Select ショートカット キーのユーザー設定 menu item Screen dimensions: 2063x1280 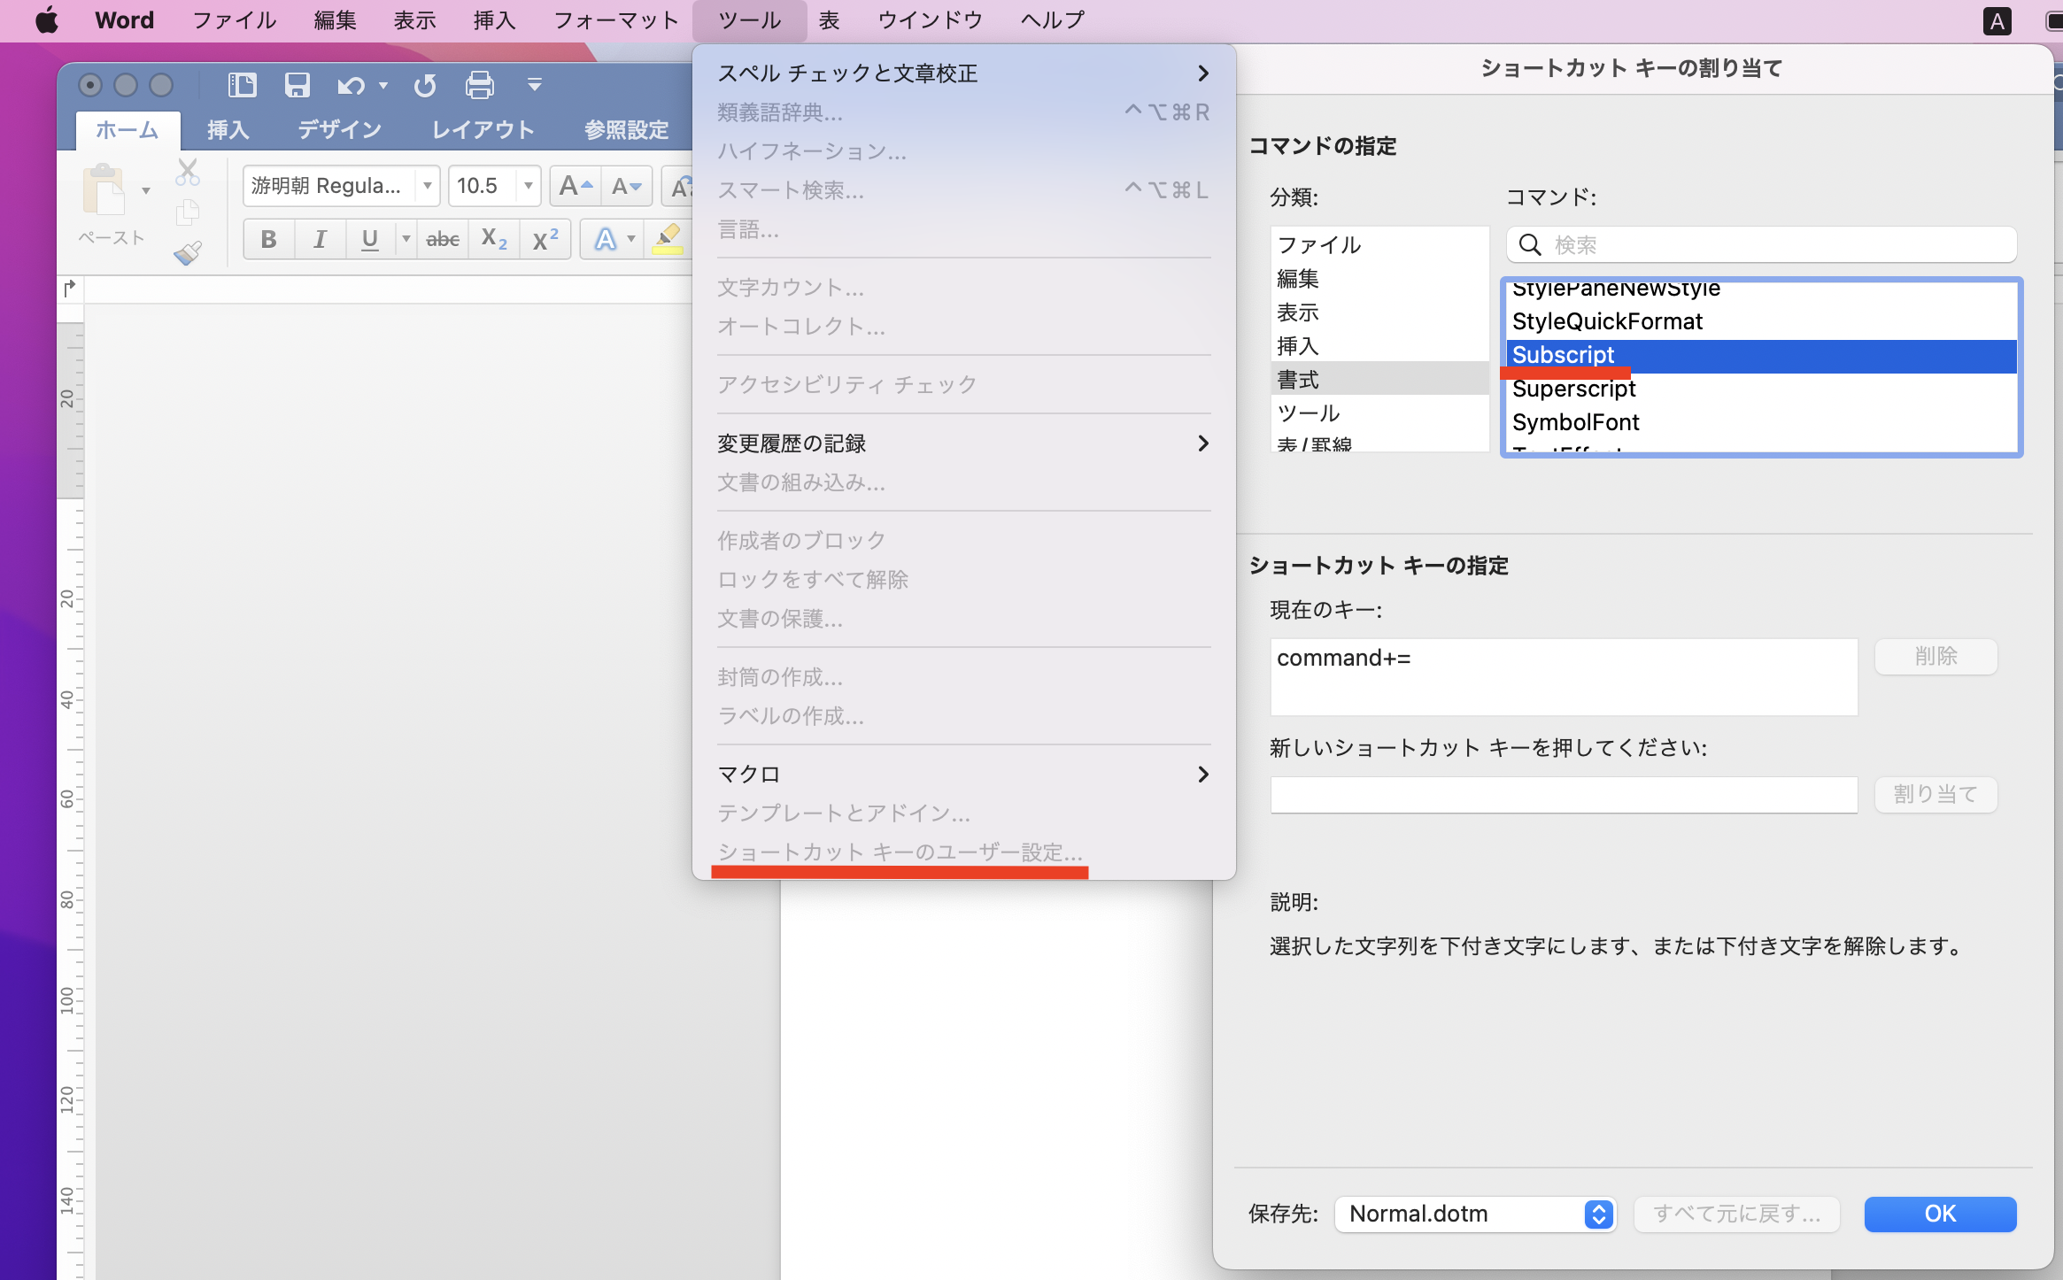click(962, 852)
